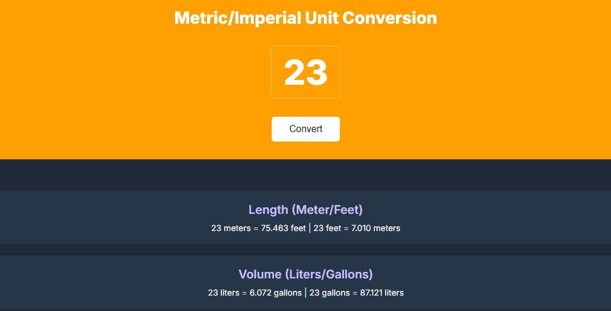Click the dark band below orange header
Image resolution: width=611 pixels, height=311 pixels.
coord(305,175)
